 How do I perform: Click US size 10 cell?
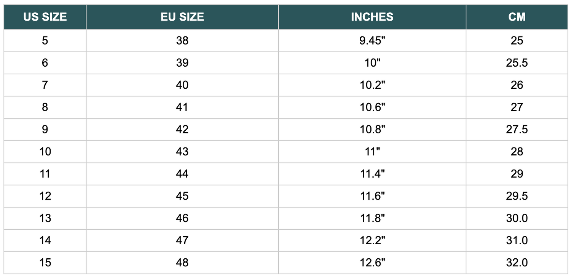(45, 151)
